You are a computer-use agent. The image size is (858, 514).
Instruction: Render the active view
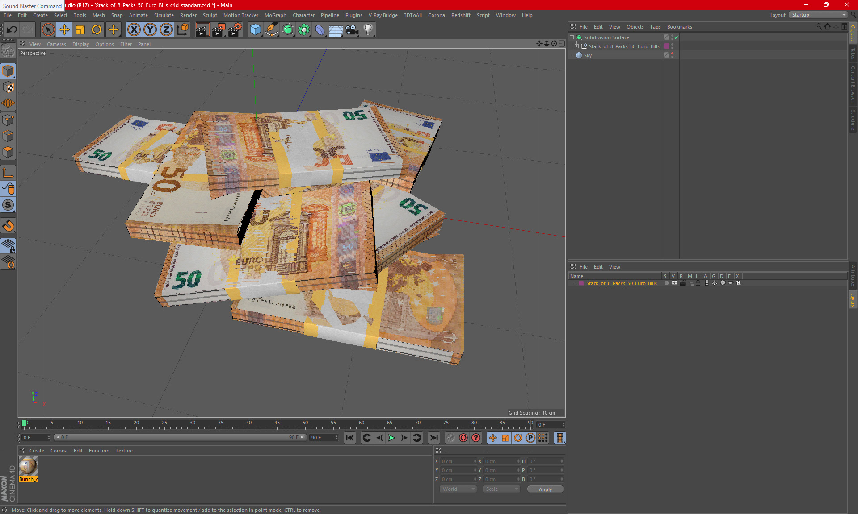pos(202,29)
